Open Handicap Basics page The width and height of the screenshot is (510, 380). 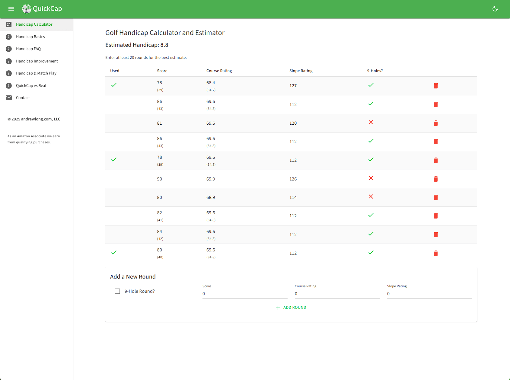click(30, 37)
